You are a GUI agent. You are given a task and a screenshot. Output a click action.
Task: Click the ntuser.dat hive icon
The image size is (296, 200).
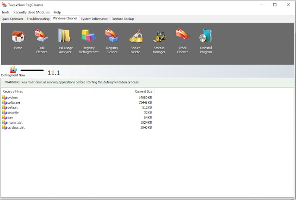5,122
